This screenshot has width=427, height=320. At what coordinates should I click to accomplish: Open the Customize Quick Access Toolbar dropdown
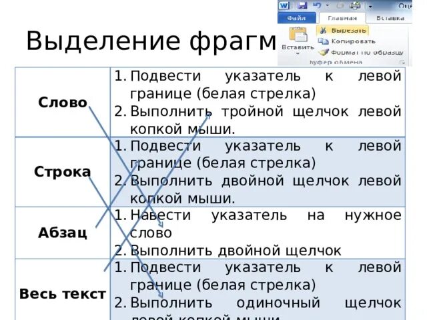pos(370,6)
